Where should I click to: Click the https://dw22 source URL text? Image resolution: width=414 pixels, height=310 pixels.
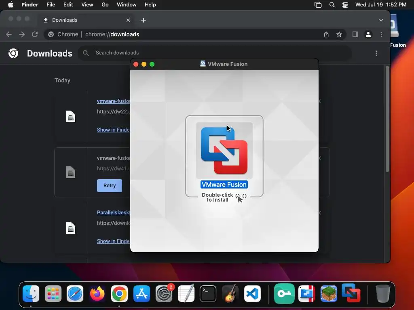point(113,111)
